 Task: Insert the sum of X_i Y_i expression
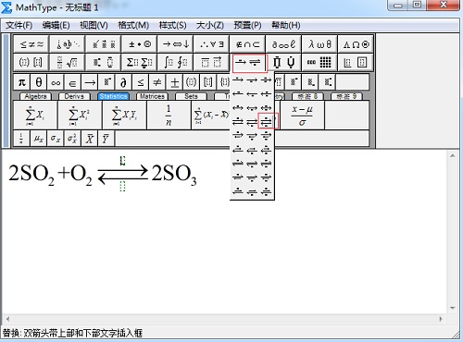coord(124,116)
